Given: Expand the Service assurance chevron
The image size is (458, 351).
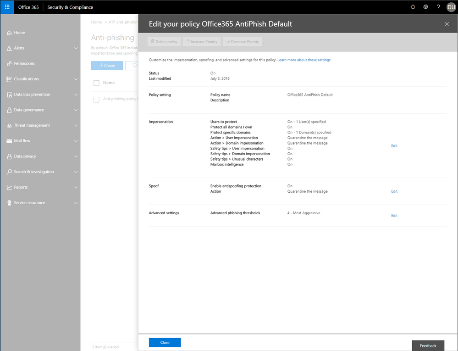Looking at the screenshot, I should [76, 203].
